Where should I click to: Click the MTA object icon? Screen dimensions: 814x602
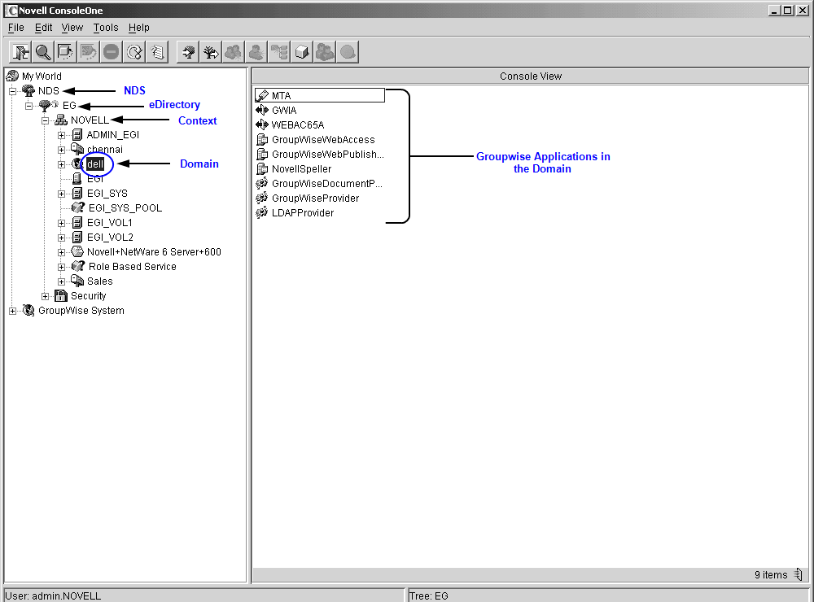pos(262,95)
